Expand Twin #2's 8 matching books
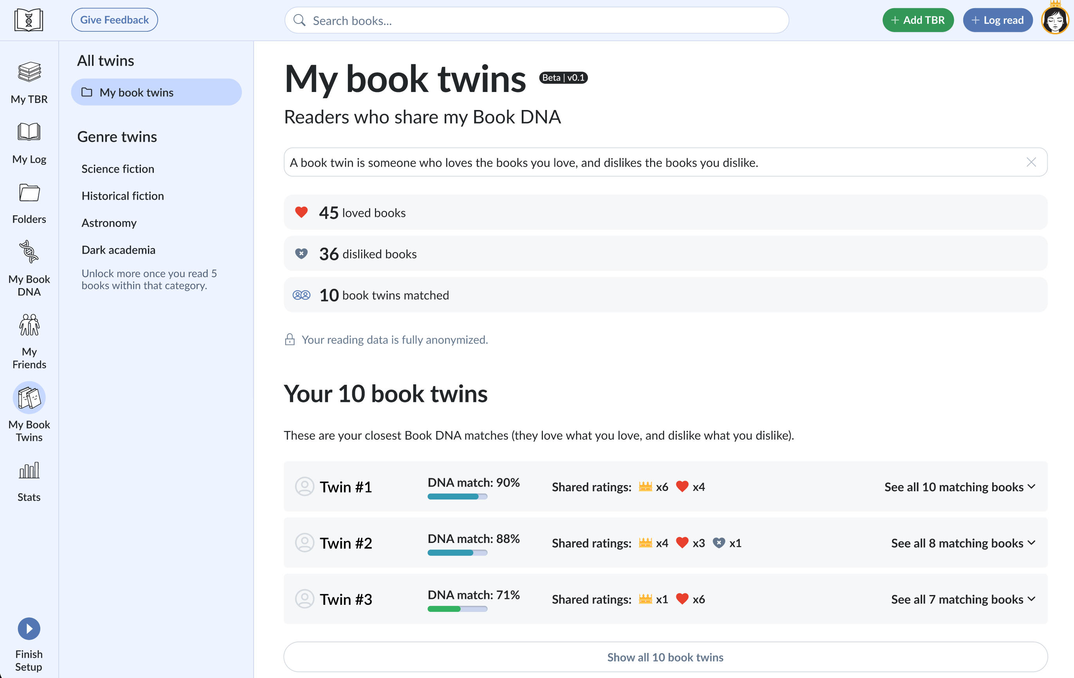 coord(962,543)
